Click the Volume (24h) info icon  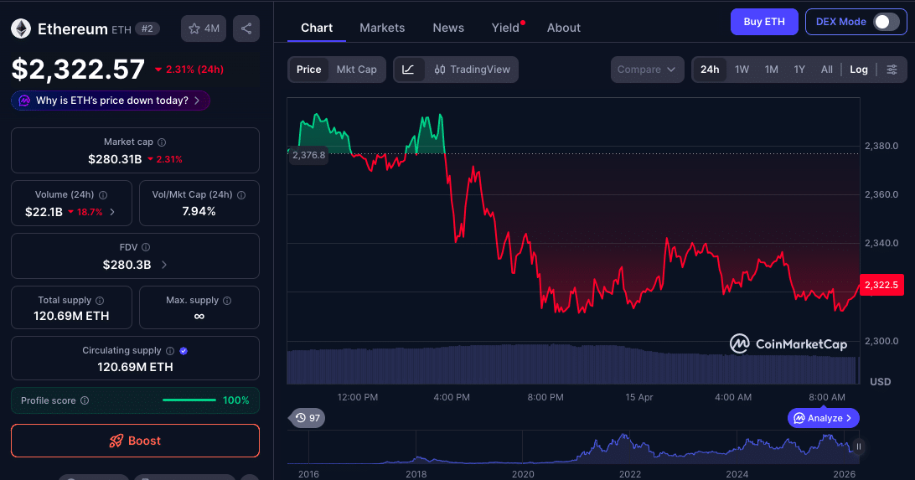103,195
